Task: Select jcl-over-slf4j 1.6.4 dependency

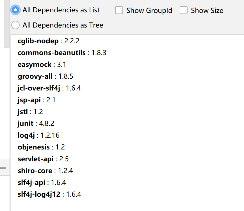Action: point(49,88)
